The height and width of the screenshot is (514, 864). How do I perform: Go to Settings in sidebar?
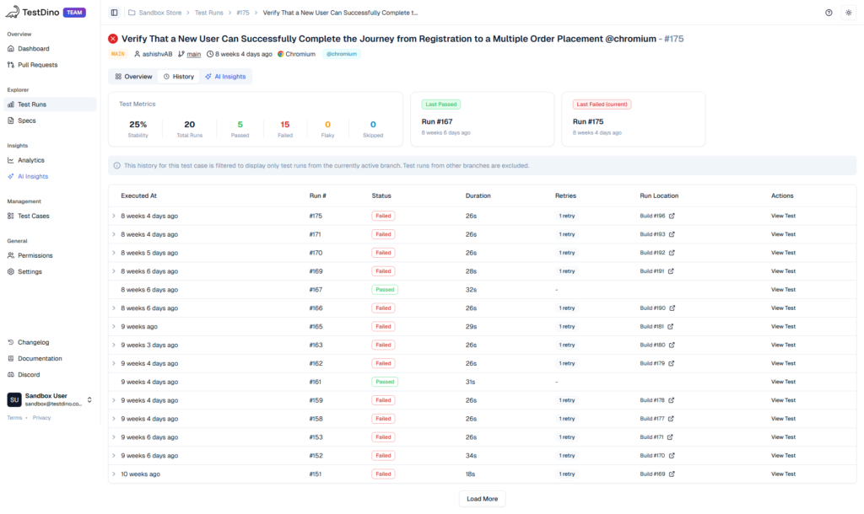click(30, 271)
